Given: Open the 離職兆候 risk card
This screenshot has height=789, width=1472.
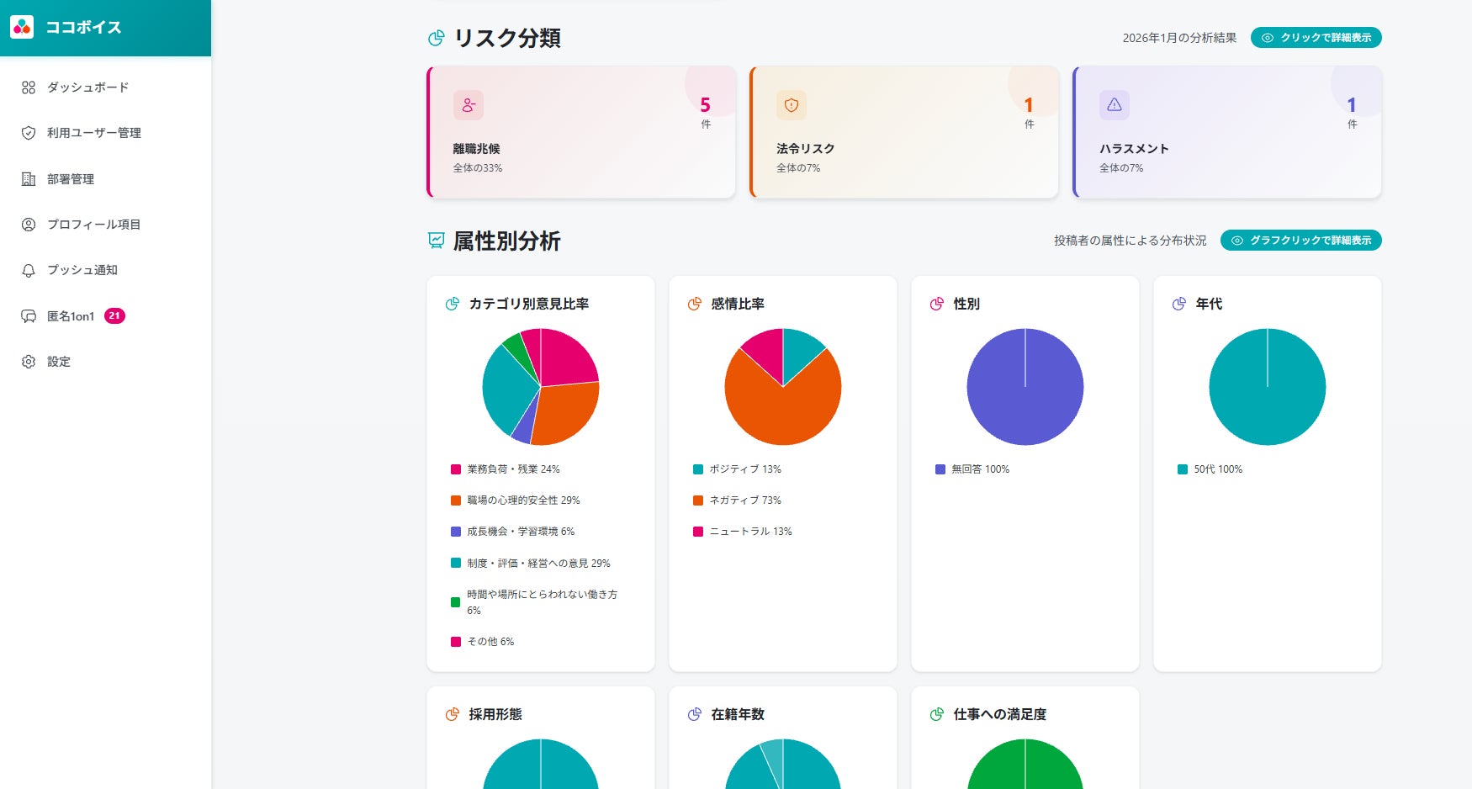Looking at the screenshot, I should (x=581, y=132).
